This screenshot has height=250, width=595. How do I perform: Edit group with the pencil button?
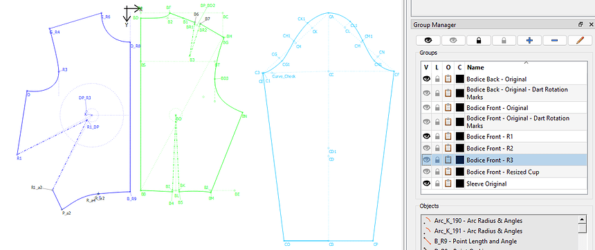580,40
